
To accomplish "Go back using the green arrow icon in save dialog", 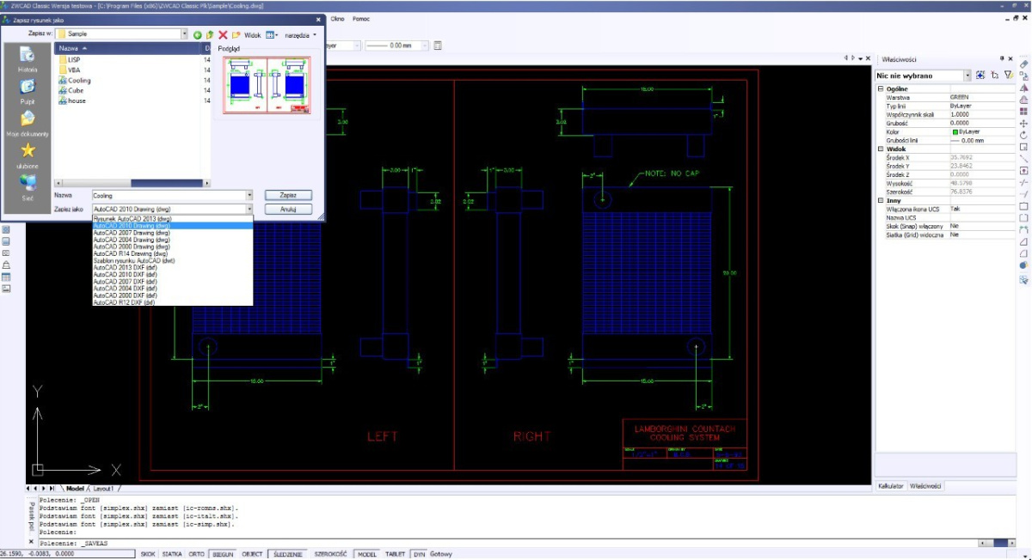I will (197, 35).
